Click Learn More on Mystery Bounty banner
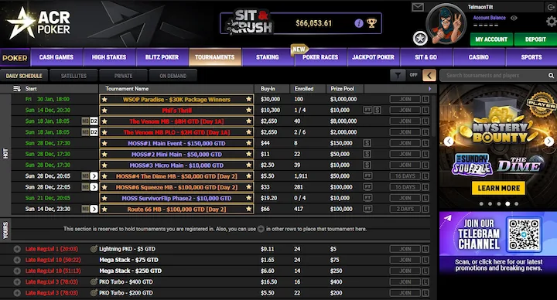 498,188
